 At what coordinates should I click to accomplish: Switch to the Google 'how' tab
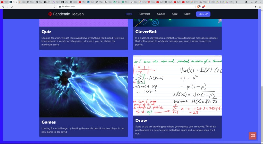point(143,2)
